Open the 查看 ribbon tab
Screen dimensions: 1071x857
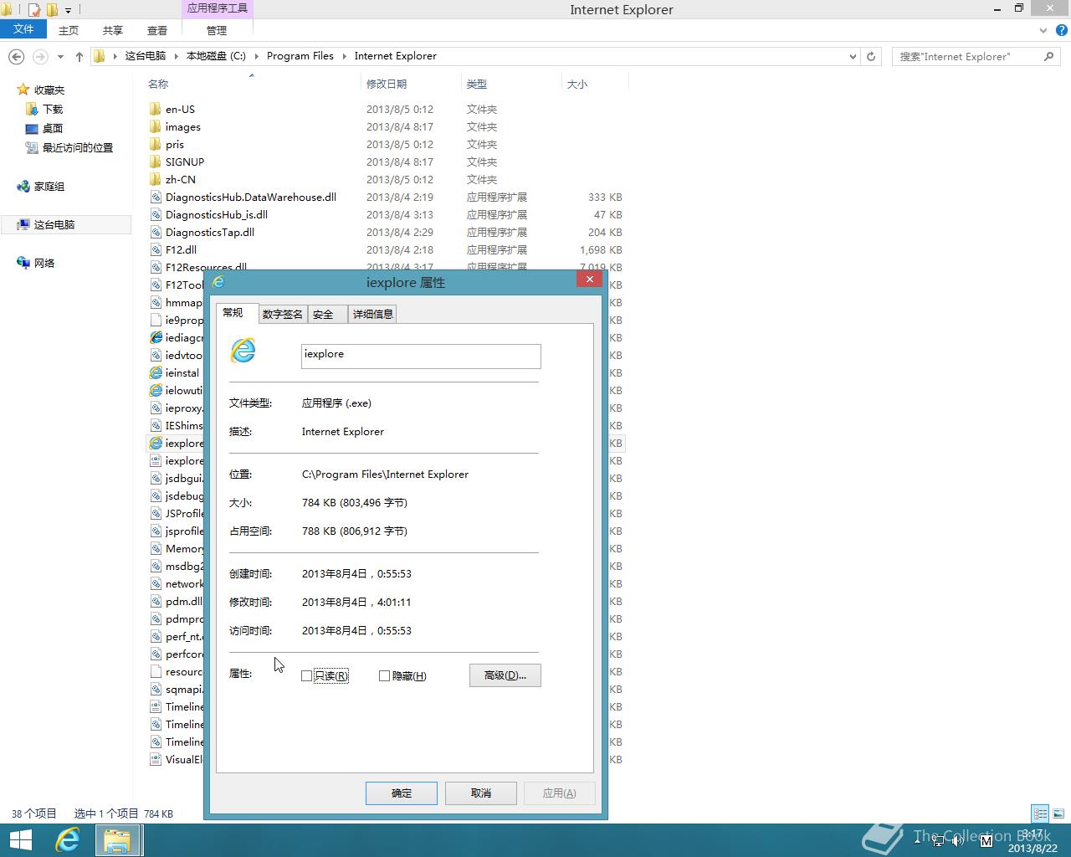pos(157,30)
